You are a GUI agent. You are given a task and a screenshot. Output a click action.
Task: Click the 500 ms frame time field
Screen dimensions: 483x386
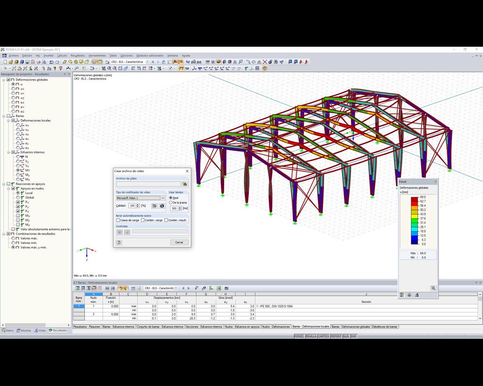point(174,209)
